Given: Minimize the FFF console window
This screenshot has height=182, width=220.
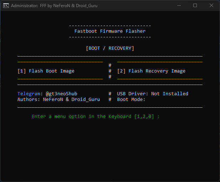Looking at the screenshot, I should [x=179, y=6].
